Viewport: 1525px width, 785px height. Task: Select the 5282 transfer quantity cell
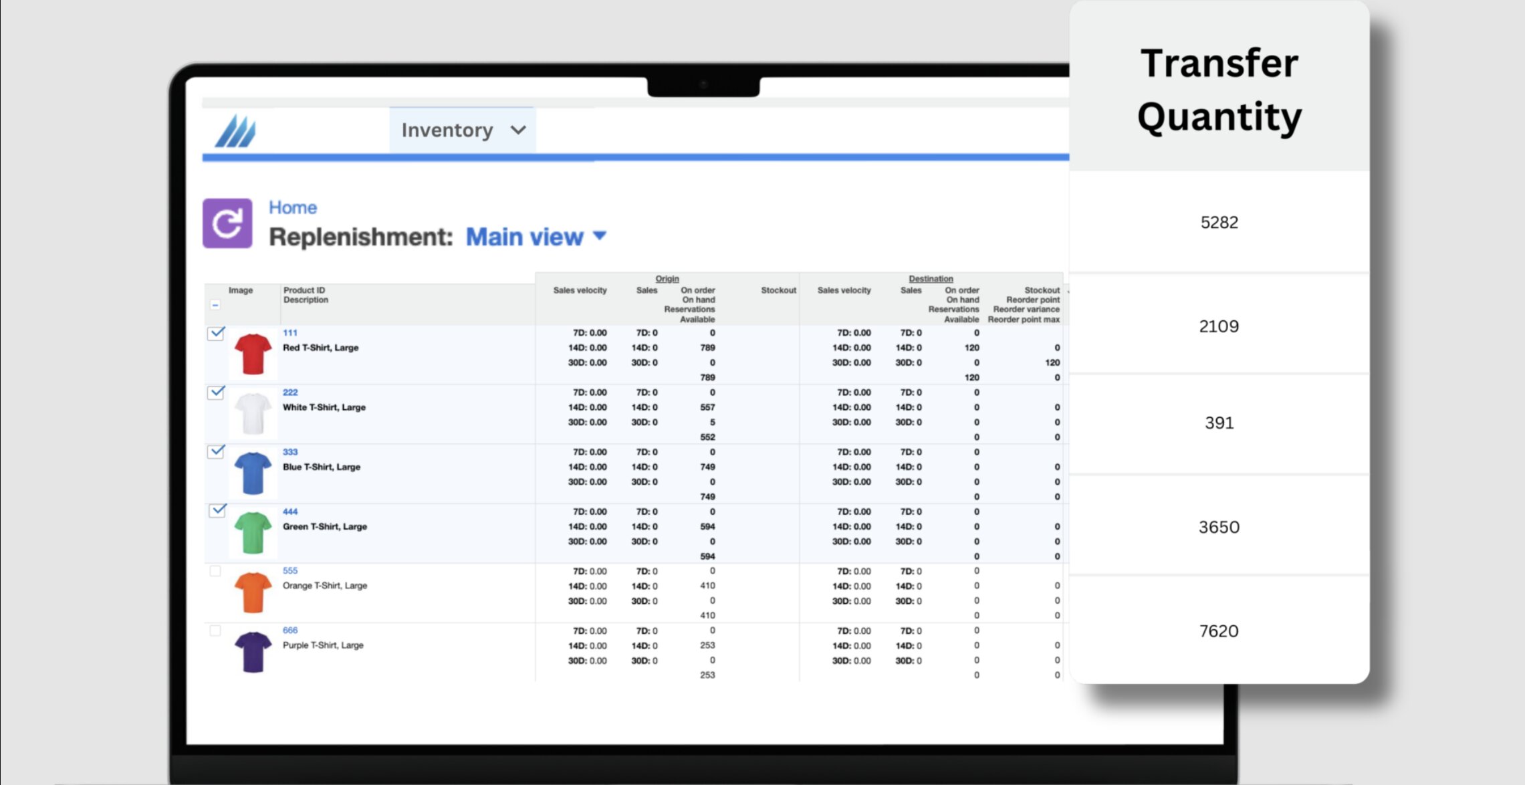(1219, 222)
